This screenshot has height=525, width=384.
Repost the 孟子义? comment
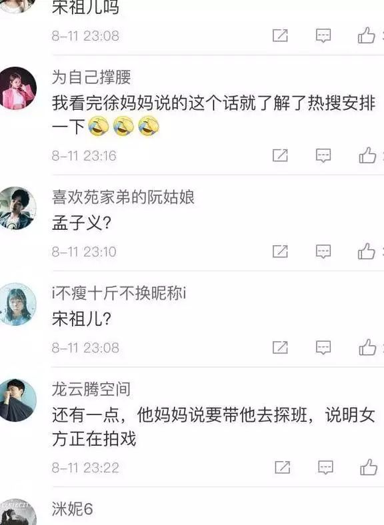280,251
